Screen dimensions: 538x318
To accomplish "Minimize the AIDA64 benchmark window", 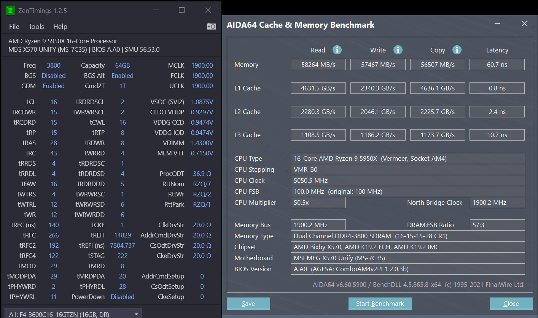I will (497, 24).
